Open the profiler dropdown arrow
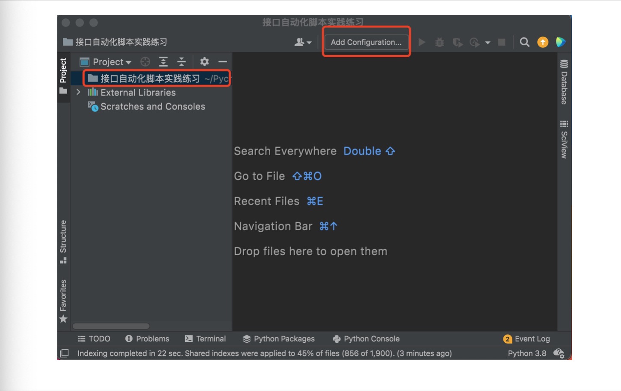Screen dimensions: 621x391 488,43
